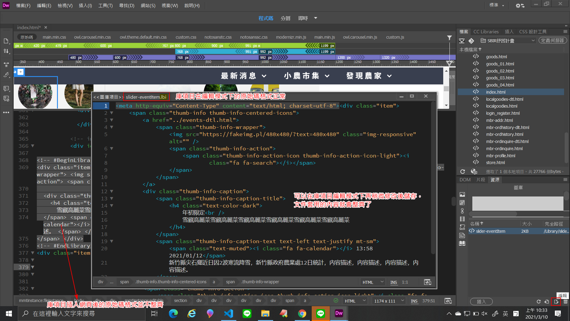Open HTML language dropdown in popup status bar
The width and height of the screenshot is (570, 321).
click(x=373, y=282)
